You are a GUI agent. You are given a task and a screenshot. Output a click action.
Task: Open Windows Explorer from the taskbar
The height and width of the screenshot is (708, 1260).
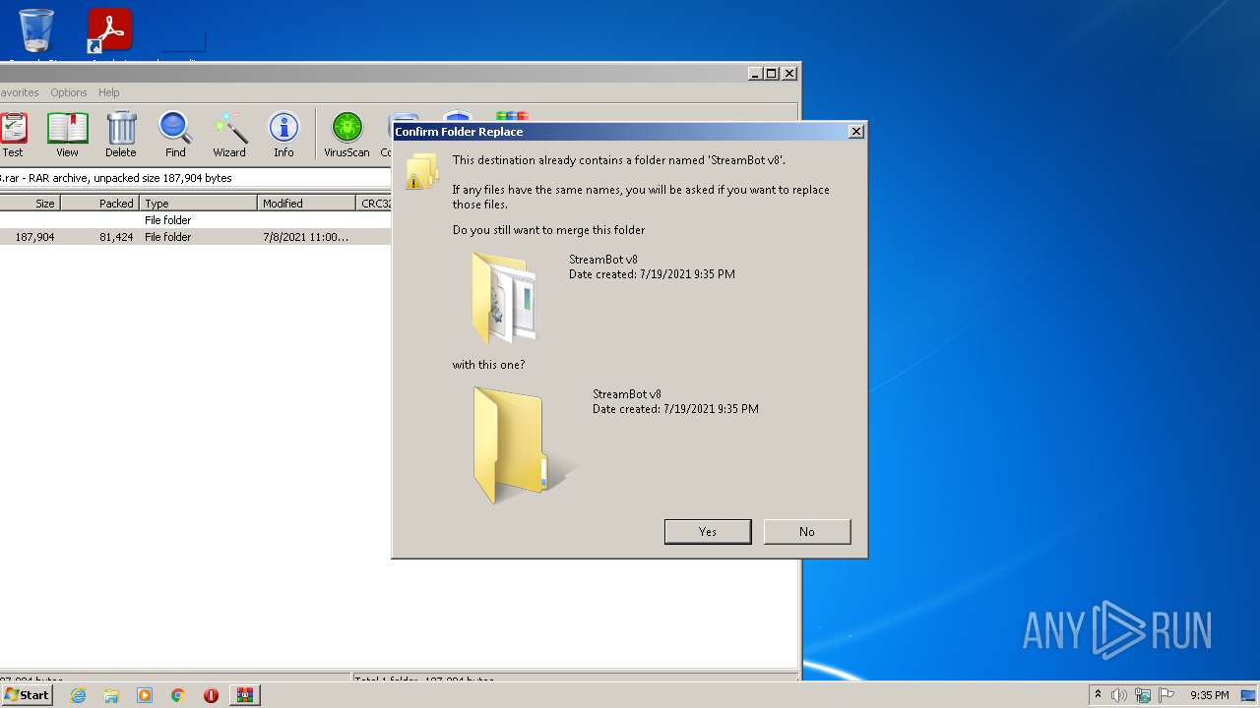point(111,695)
